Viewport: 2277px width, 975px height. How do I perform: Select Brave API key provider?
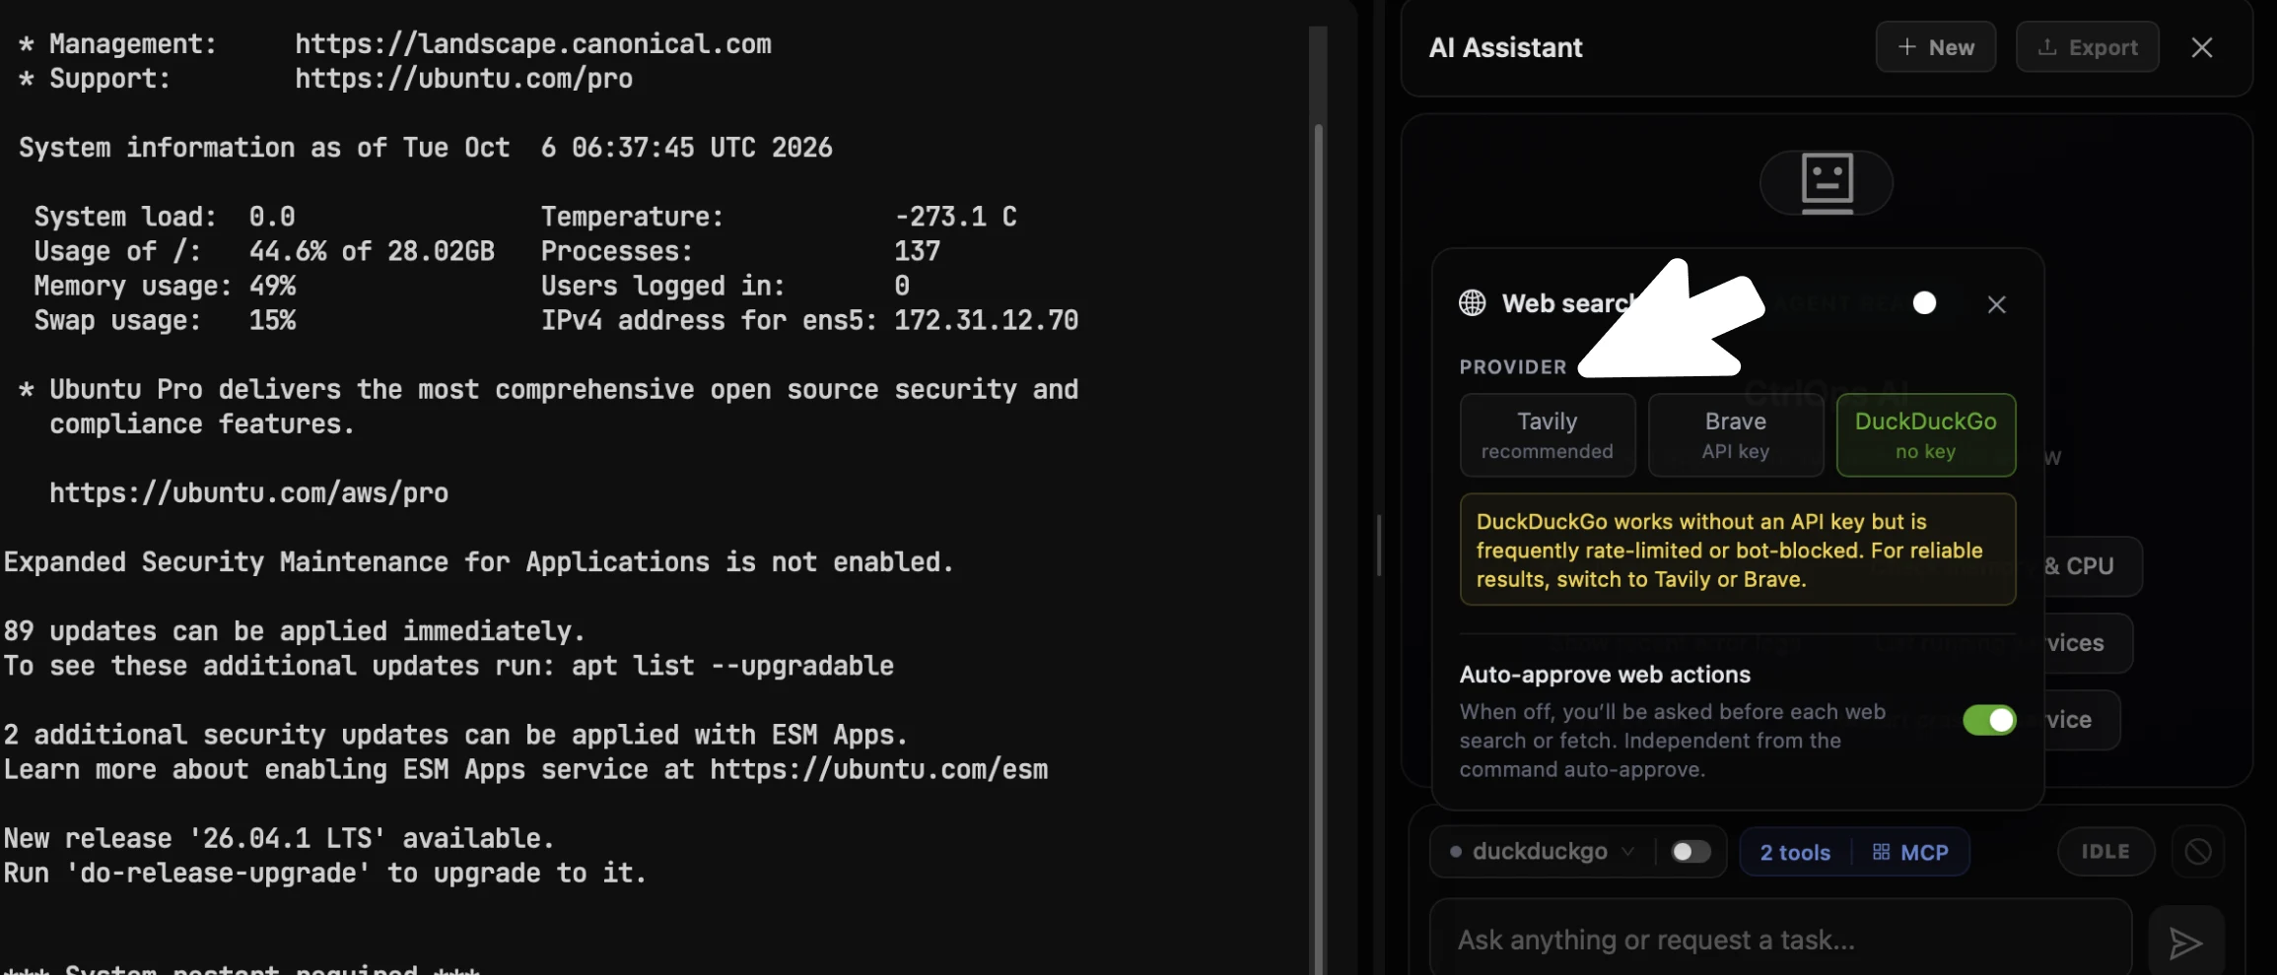pyautogui.click(x=1736, y=435)
